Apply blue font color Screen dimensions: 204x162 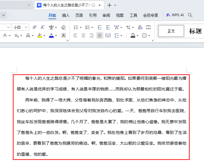[51, 35]
